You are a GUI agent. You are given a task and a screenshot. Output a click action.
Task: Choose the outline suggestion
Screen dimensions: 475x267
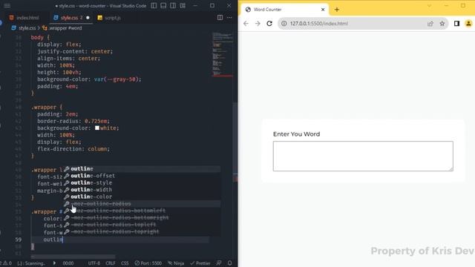click(142, 168)
